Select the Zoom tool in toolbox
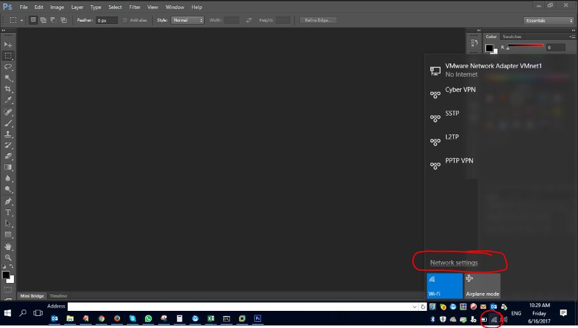Viewport: 578px width, 328px height. [x=8, y=258]
